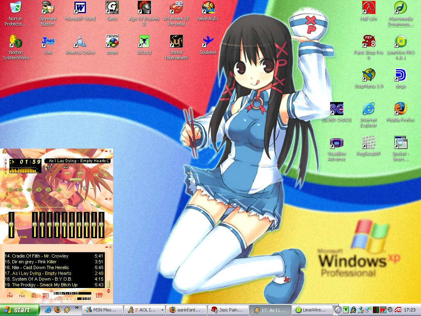Select track 14 Cradle Of Filth - Mr. Crowley
421x316 pixels.
[54, 256]
